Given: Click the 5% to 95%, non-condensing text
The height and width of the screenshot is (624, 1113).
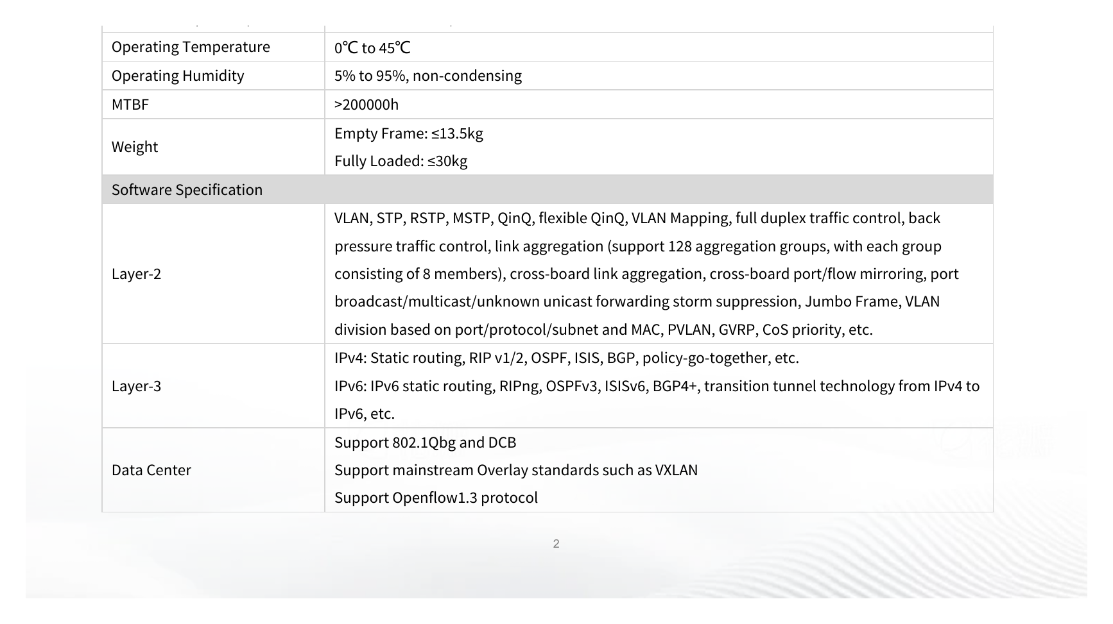Looking at the screenshot, I should tap(428, 76).
